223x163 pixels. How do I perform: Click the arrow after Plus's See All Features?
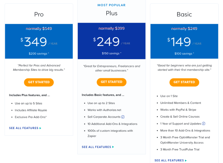(113, 147)
